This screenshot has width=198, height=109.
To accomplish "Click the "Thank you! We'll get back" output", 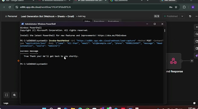I will tap(54, 56).
